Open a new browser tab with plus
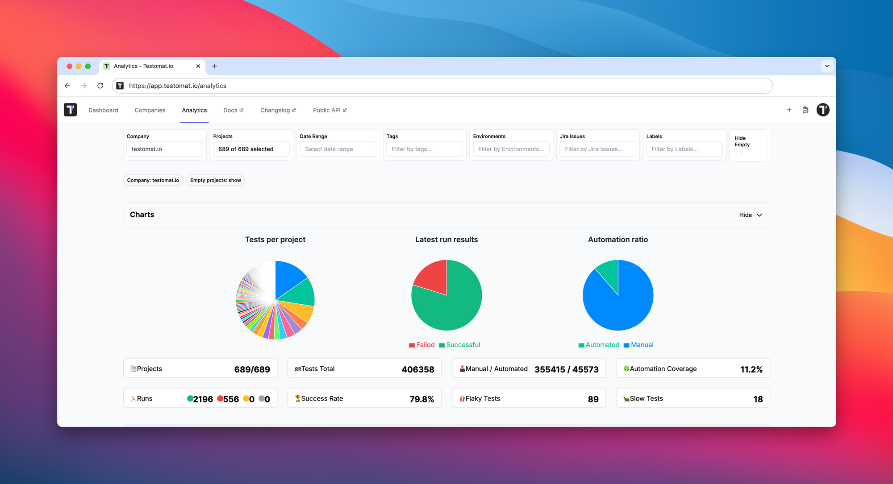Image resolution: width=893 pixels, height=484 pixels. coord(214,66)
